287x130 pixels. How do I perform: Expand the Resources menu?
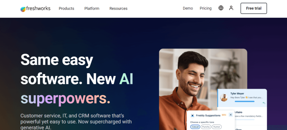coord(119,8)
